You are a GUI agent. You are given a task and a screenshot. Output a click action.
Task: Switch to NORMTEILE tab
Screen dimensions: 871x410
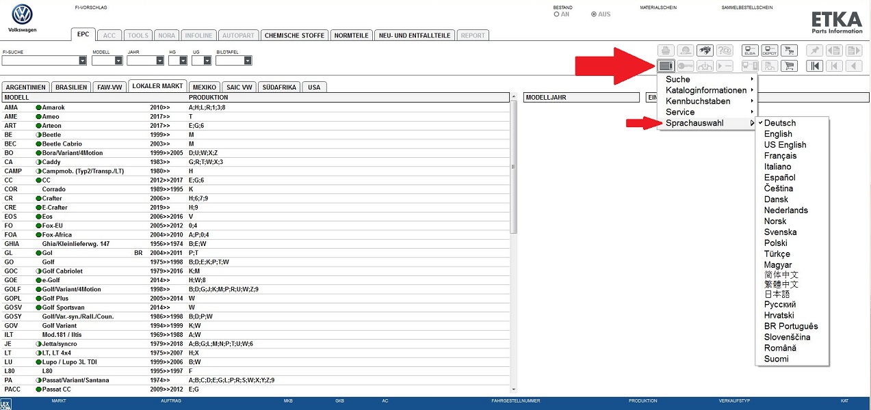[352, 36]
